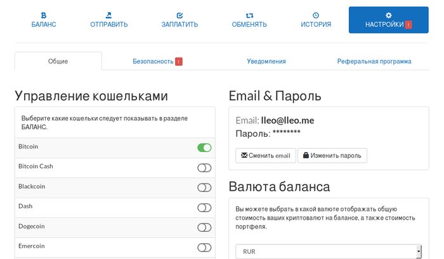Click the Изменить пароль button
This screenshot has height=259, width=444.
(x=332, y=156)
